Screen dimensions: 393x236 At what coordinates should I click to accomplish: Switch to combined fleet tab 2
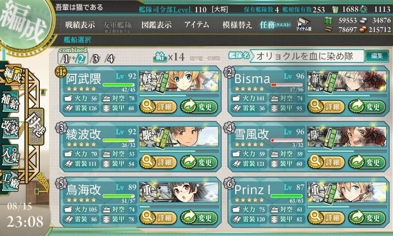81,59
